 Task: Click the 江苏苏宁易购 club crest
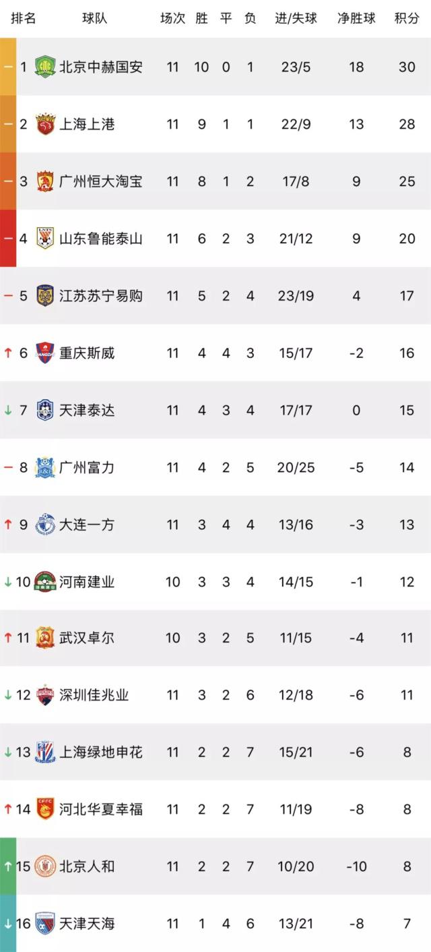45,295
